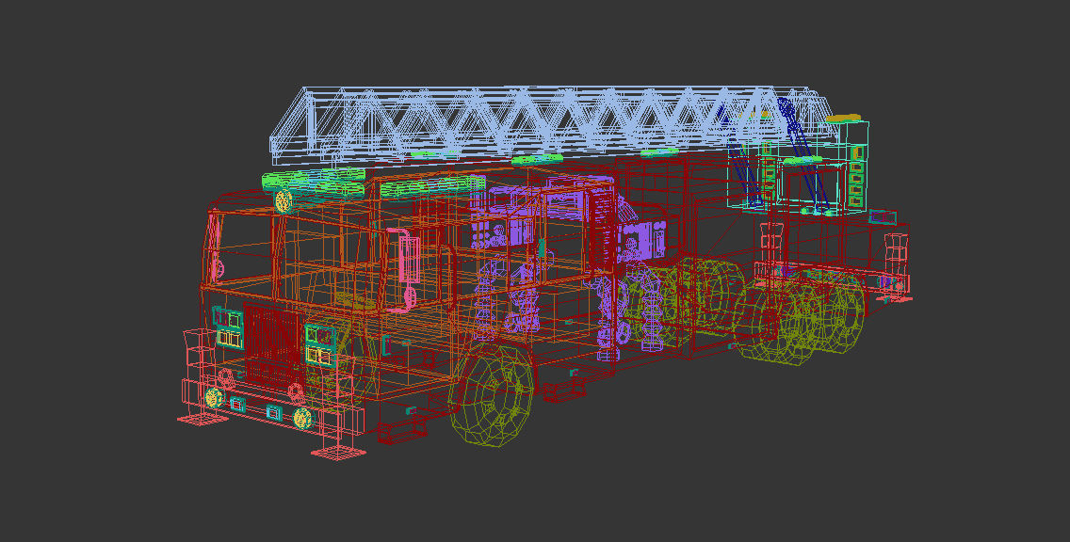Select the orange beacon atop rear basket
1070x542 pixels.
(843, 118)
